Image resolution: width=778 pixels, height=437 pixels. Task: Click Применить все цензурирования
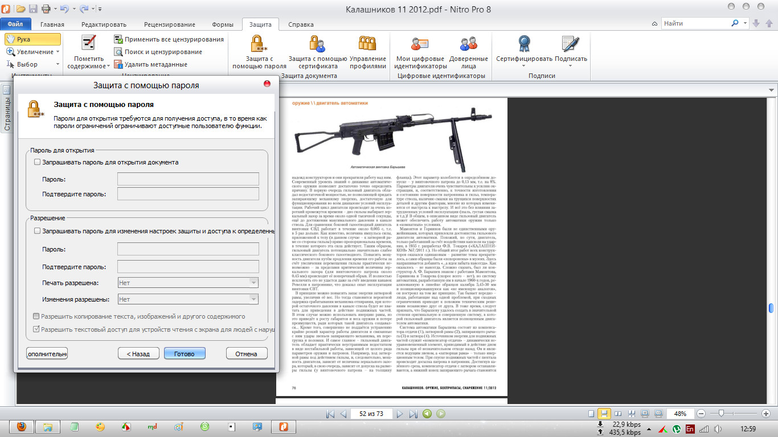pos(169,39)
